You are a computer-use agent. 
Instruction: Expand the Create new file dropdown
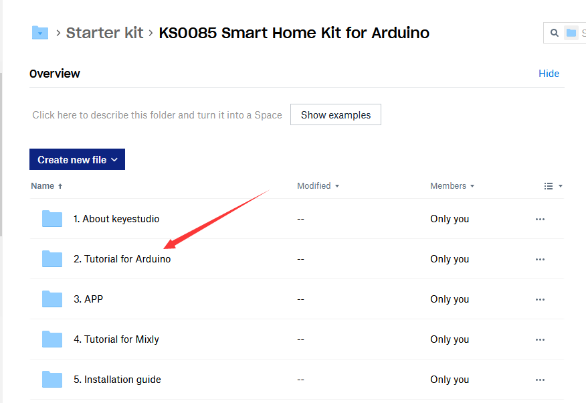[77, 159]
